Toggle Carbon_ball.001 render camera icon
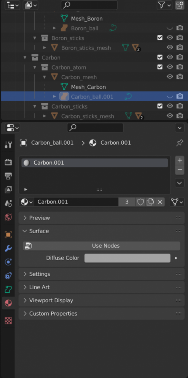The height and width of the screenshot is (378, 188). point(180,96)
